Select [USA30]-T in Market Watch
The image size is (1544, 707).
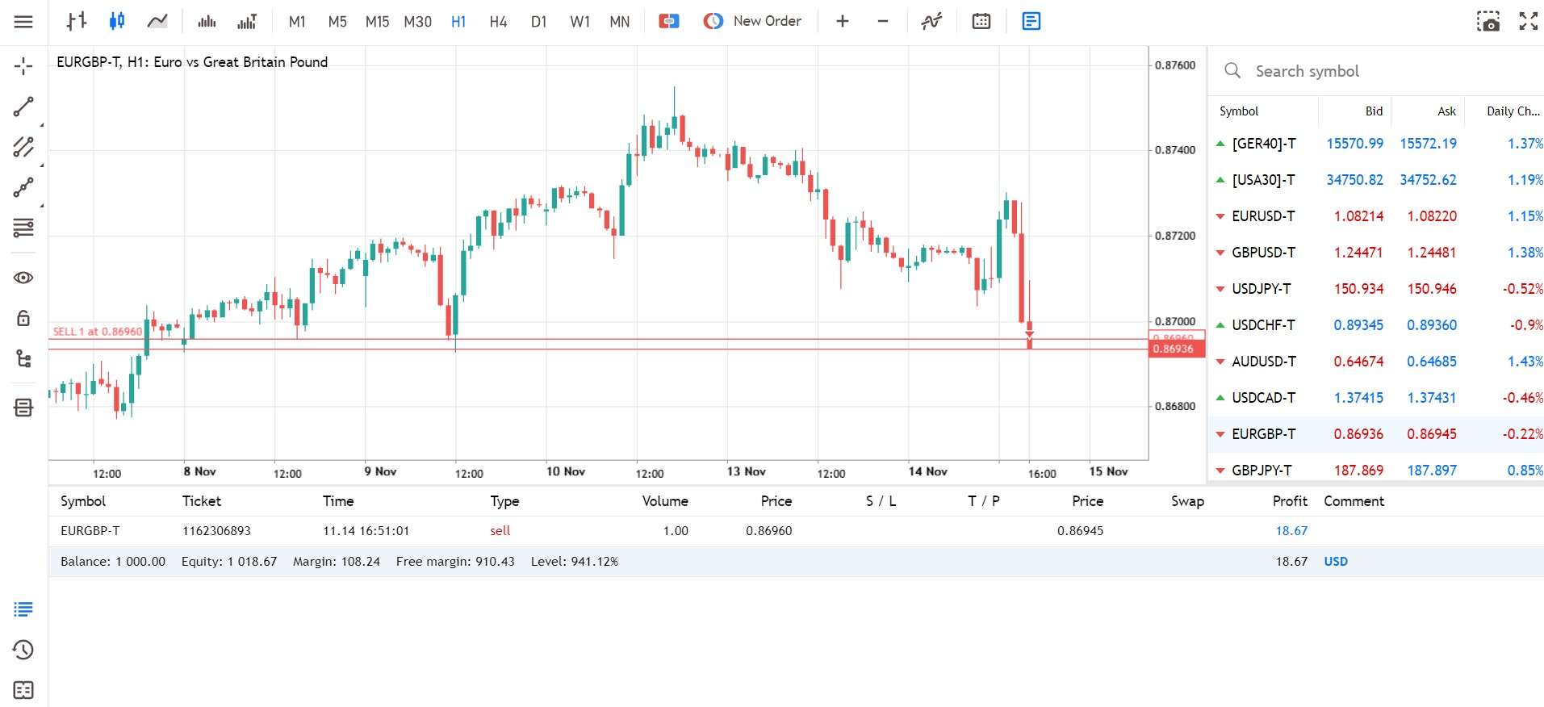click(x=1263, y=180)
